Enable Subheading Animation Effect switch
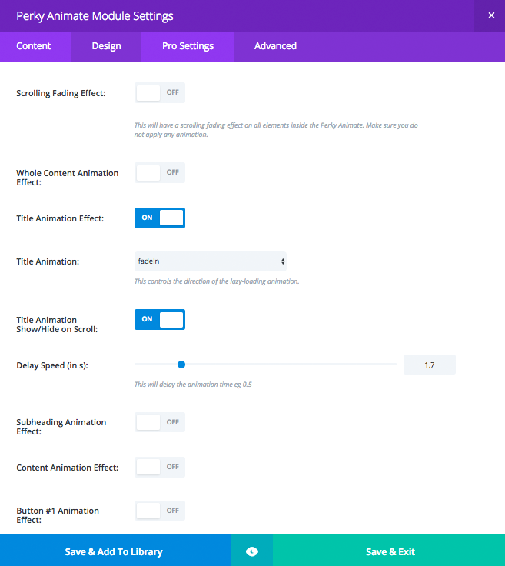The width and height of the screenshot is (505, 566). [x=160, y=422]
